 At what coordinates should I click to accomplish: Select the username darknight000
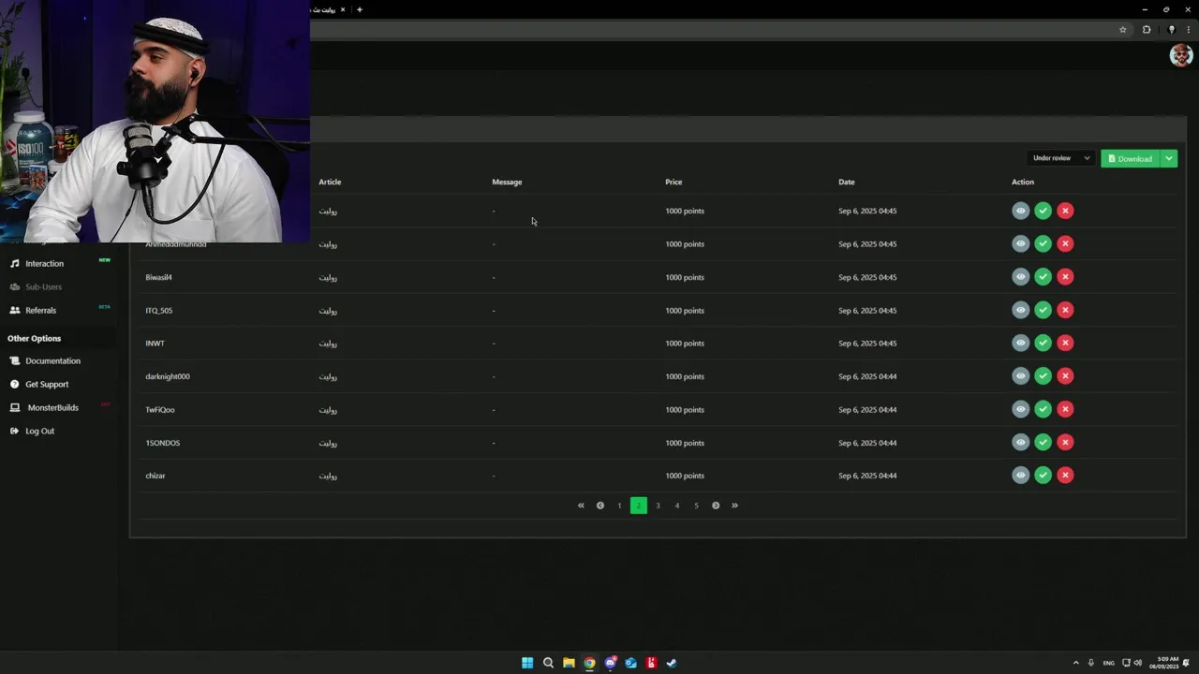coord(168,376)
